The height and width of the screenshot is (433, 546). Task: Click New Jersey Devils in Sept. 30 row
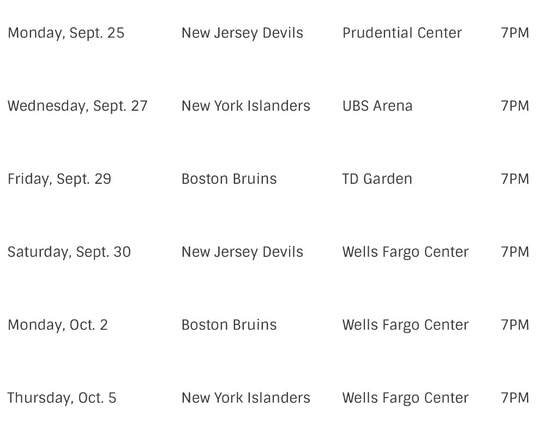(242, 252)
